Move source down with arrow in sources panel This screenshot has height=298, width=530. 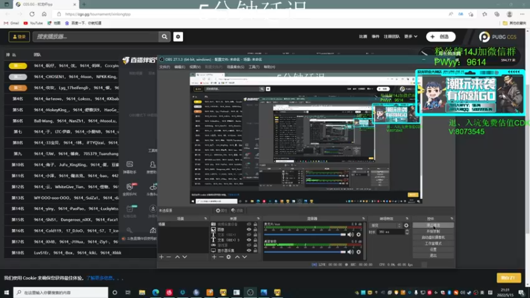click(x=244, y=257)
